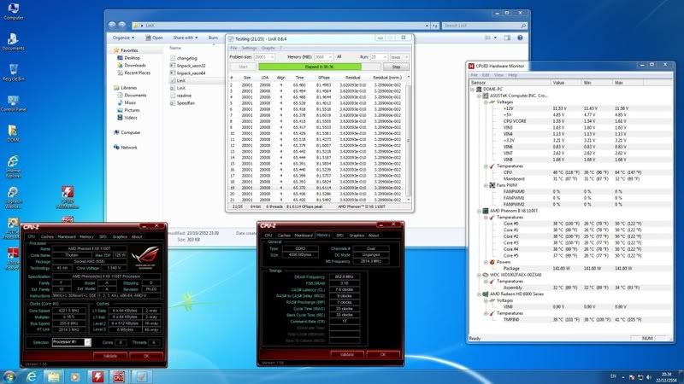Open Music library in Explorer sidebar
The width and height of the screenshot is (684, 384).
click(131, 102)
